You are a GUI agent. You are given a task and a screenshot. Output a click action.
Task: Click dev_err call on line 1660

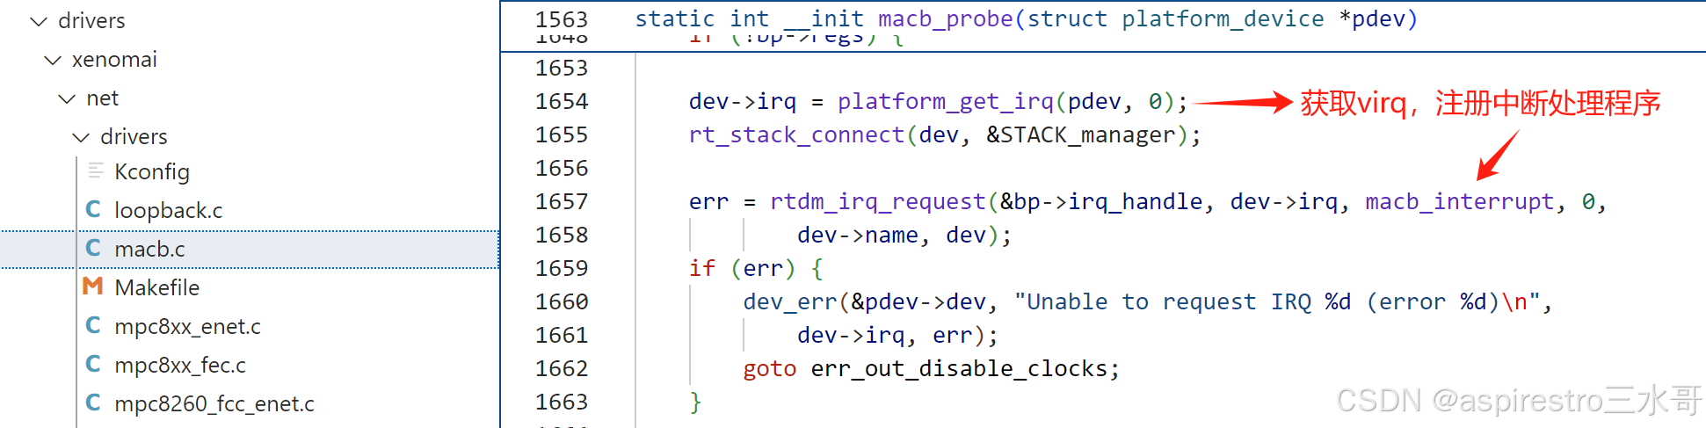click(x=790, y=302)
